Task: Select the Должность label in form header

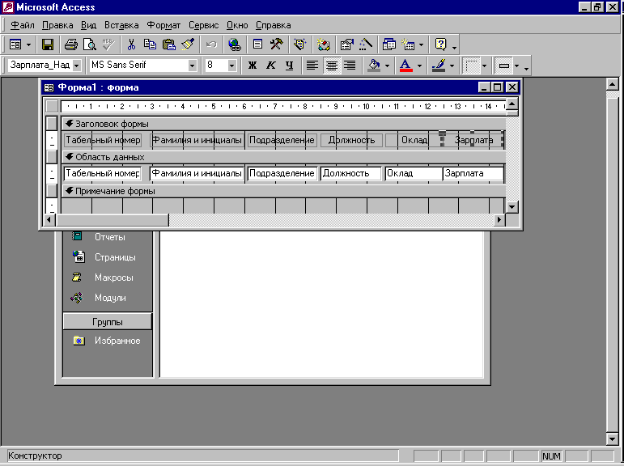Action: pos(351,140)
